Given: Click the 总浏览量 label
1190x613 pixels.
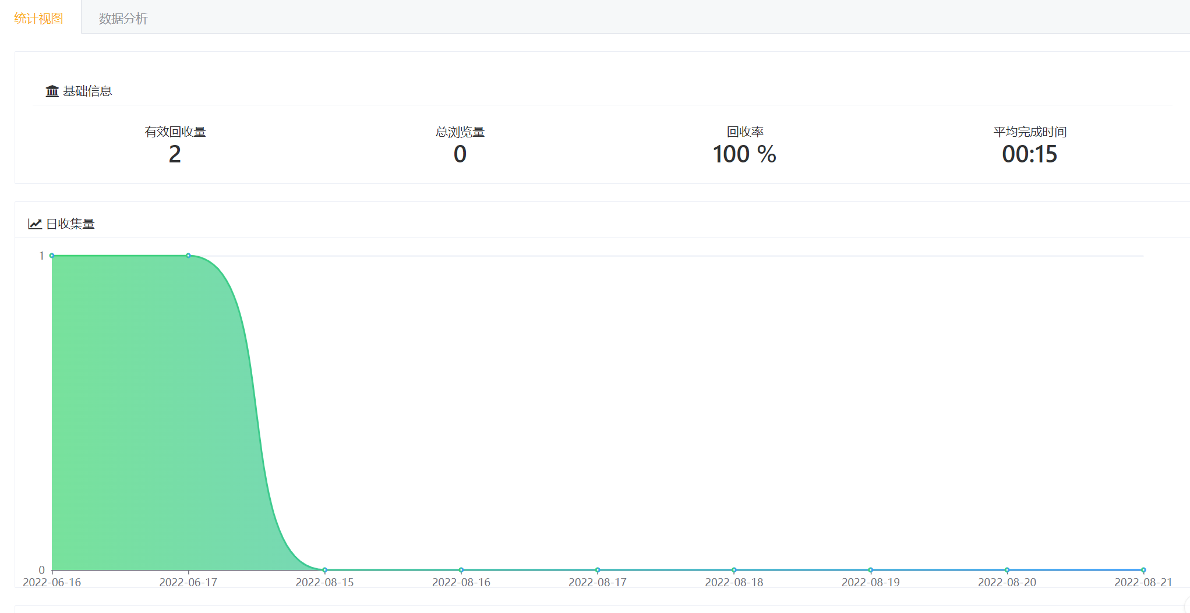Looking at the screenshot, I should pos(460,132).
